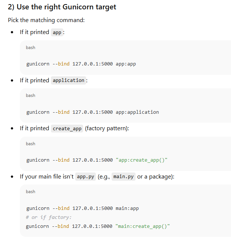Click the "If your main file isn't" text

[46, 177]
